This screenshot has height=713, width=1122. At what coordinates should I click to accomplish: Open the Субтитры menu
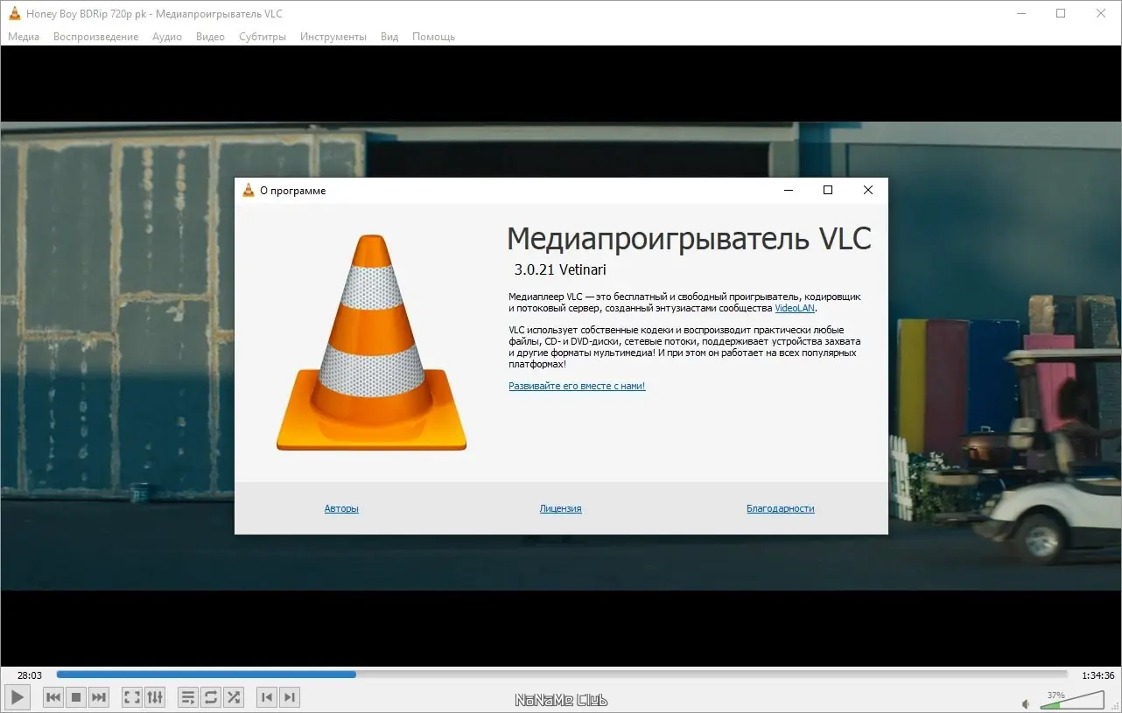click(263, 37)
